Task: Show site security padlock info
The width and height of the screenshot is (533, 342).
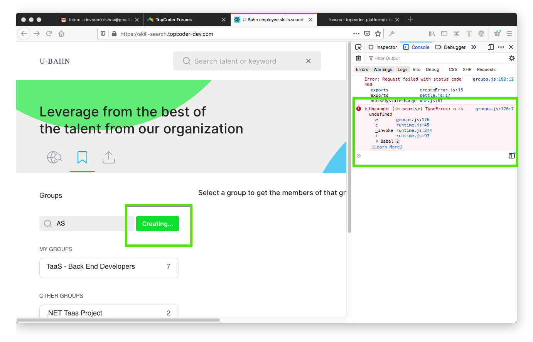Action: click(114, 34)
